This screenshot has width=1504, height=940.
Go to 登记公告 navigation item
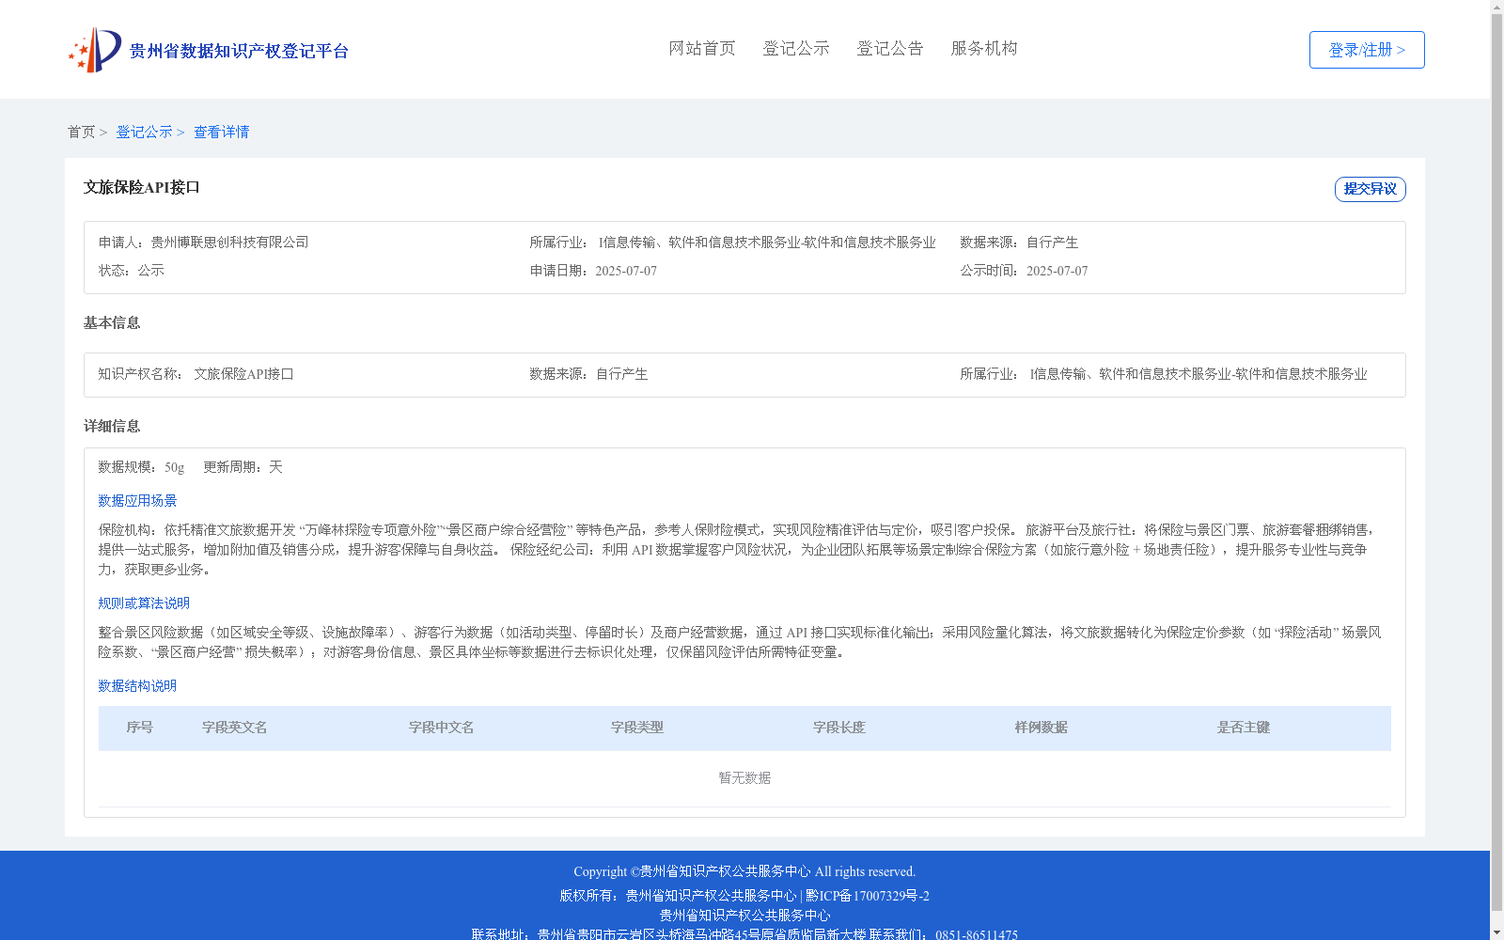pos(890,49)
